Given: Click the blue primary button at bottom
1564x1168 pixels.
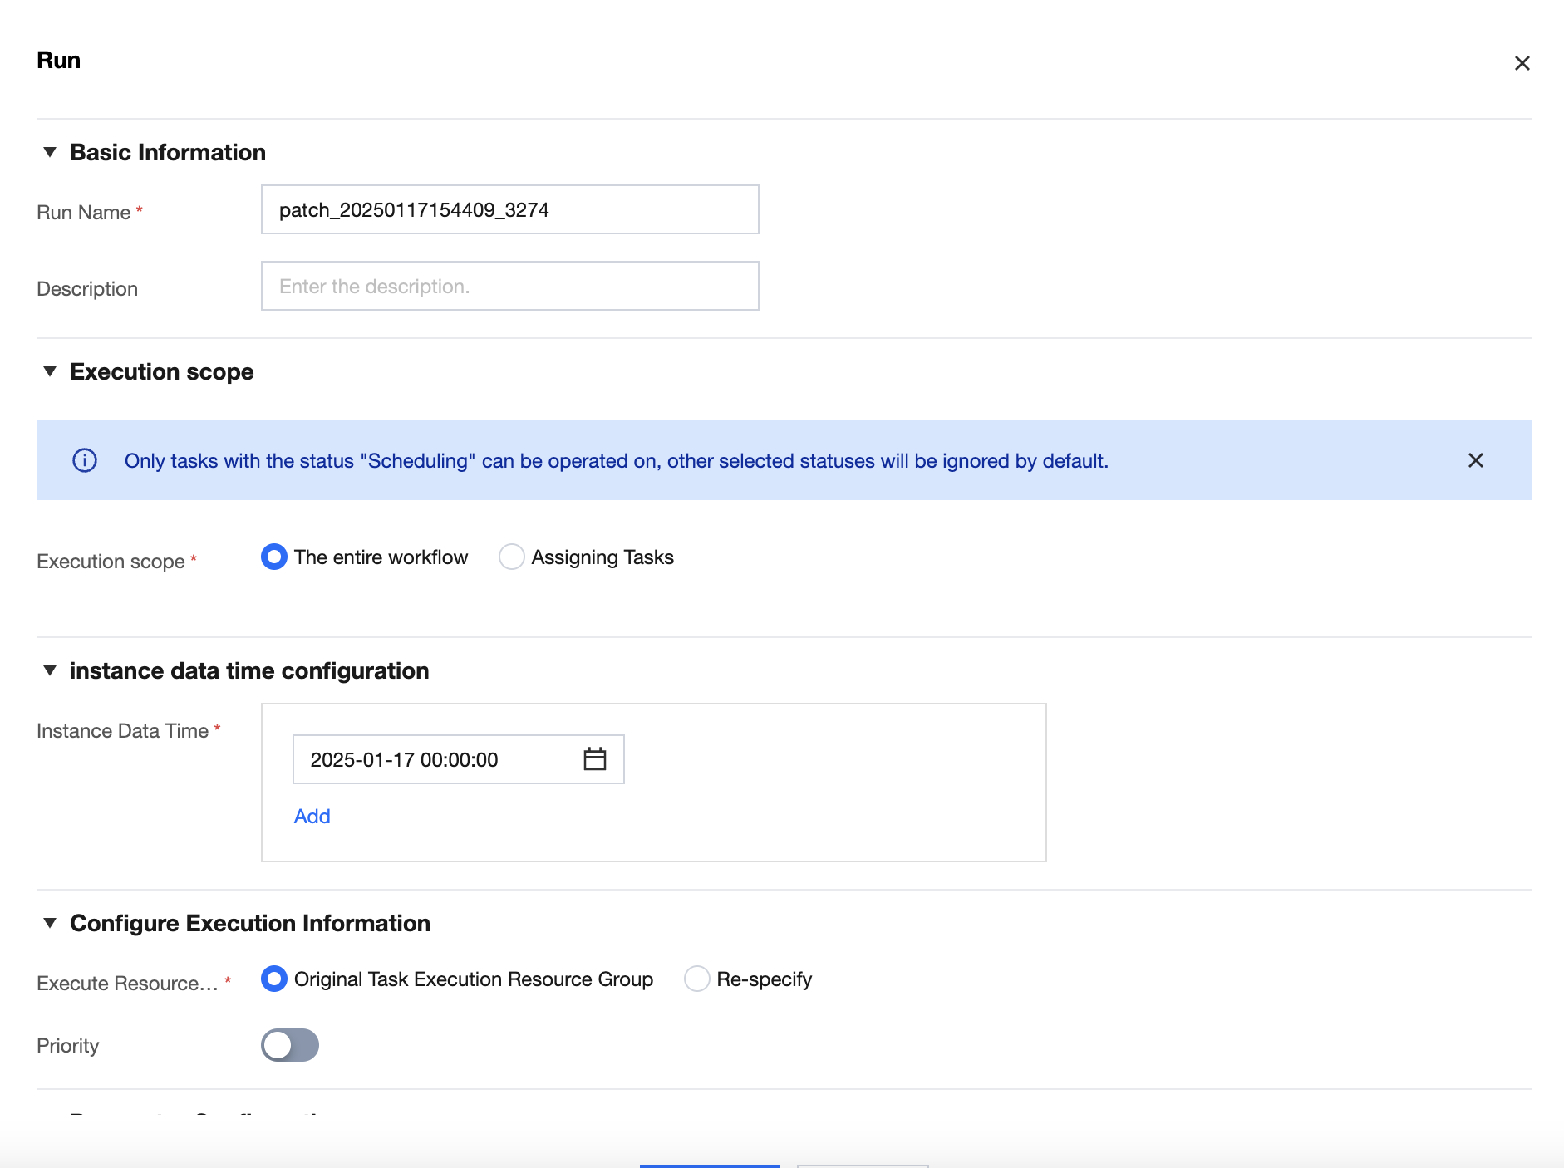Looking at the screenshot, I should 710,1166.
